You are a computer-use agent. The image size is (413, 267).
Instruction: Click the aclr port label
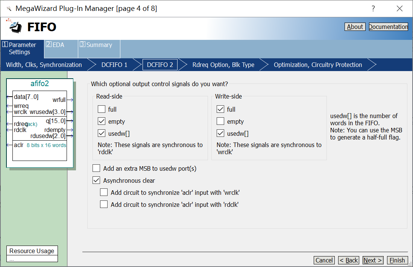click(19, 145)
